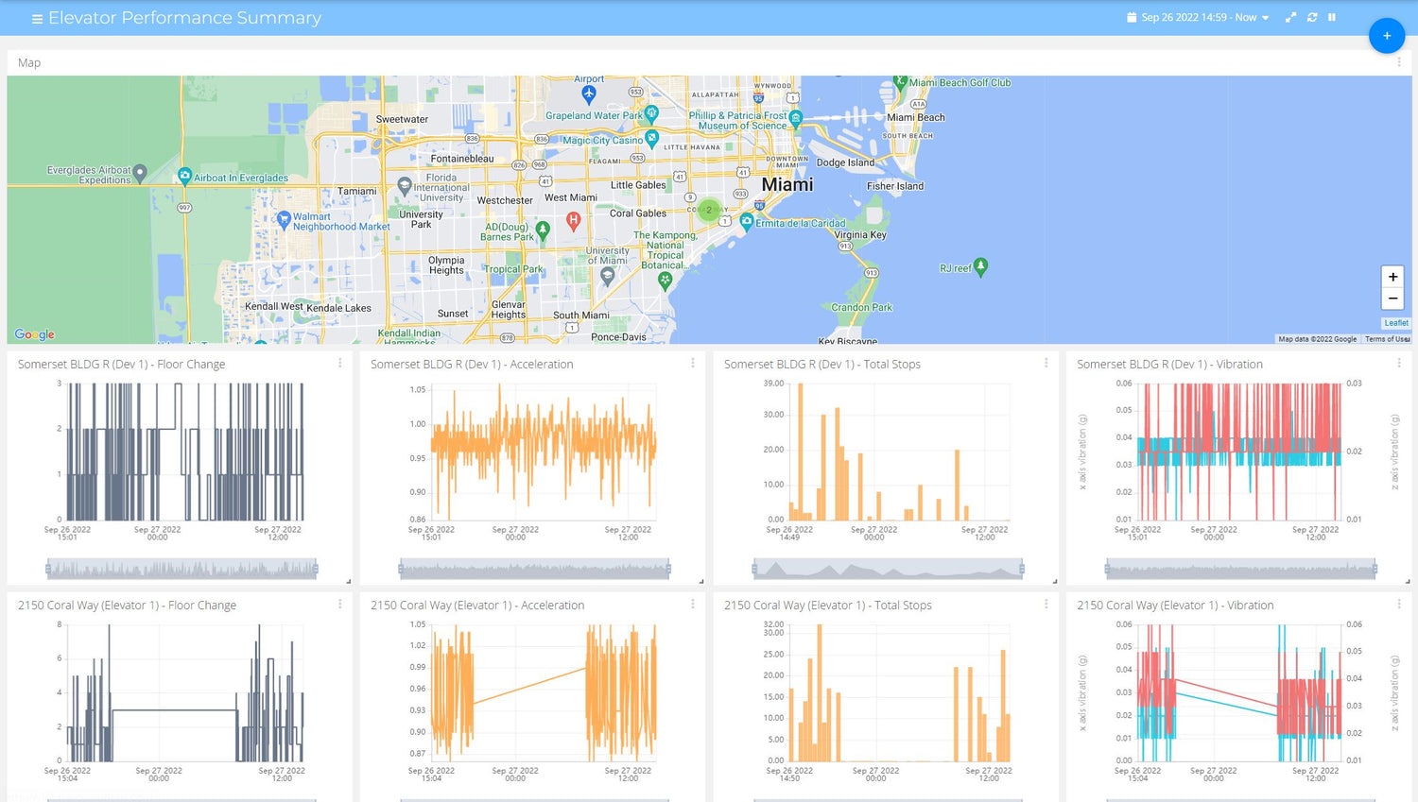This screenshot has width=1418, height=802.
Task: Click the Florida International University pin
Action: [405, 185]
